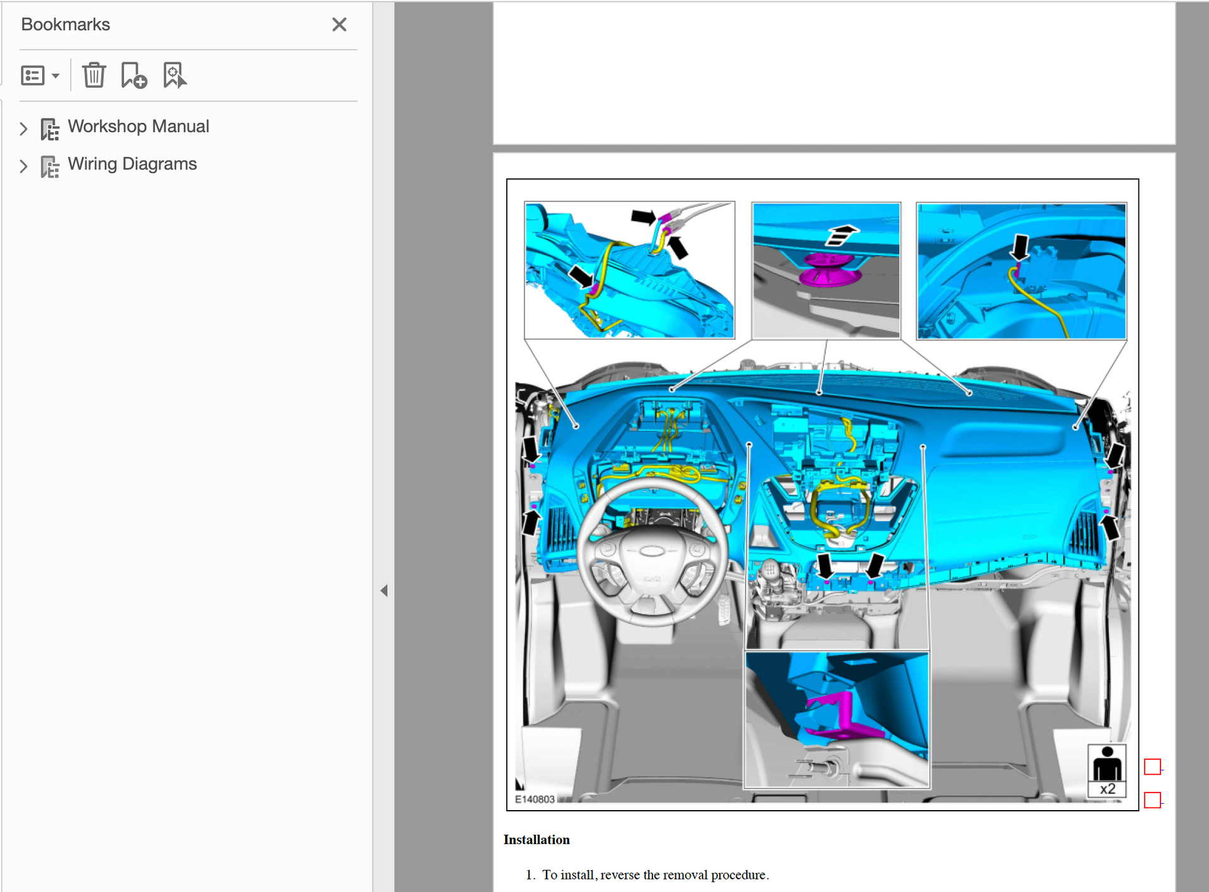The image size is (1209, 892).
Task: Collapse the bookmarks pane with left arrow
Action: click(x=383, y=590)
